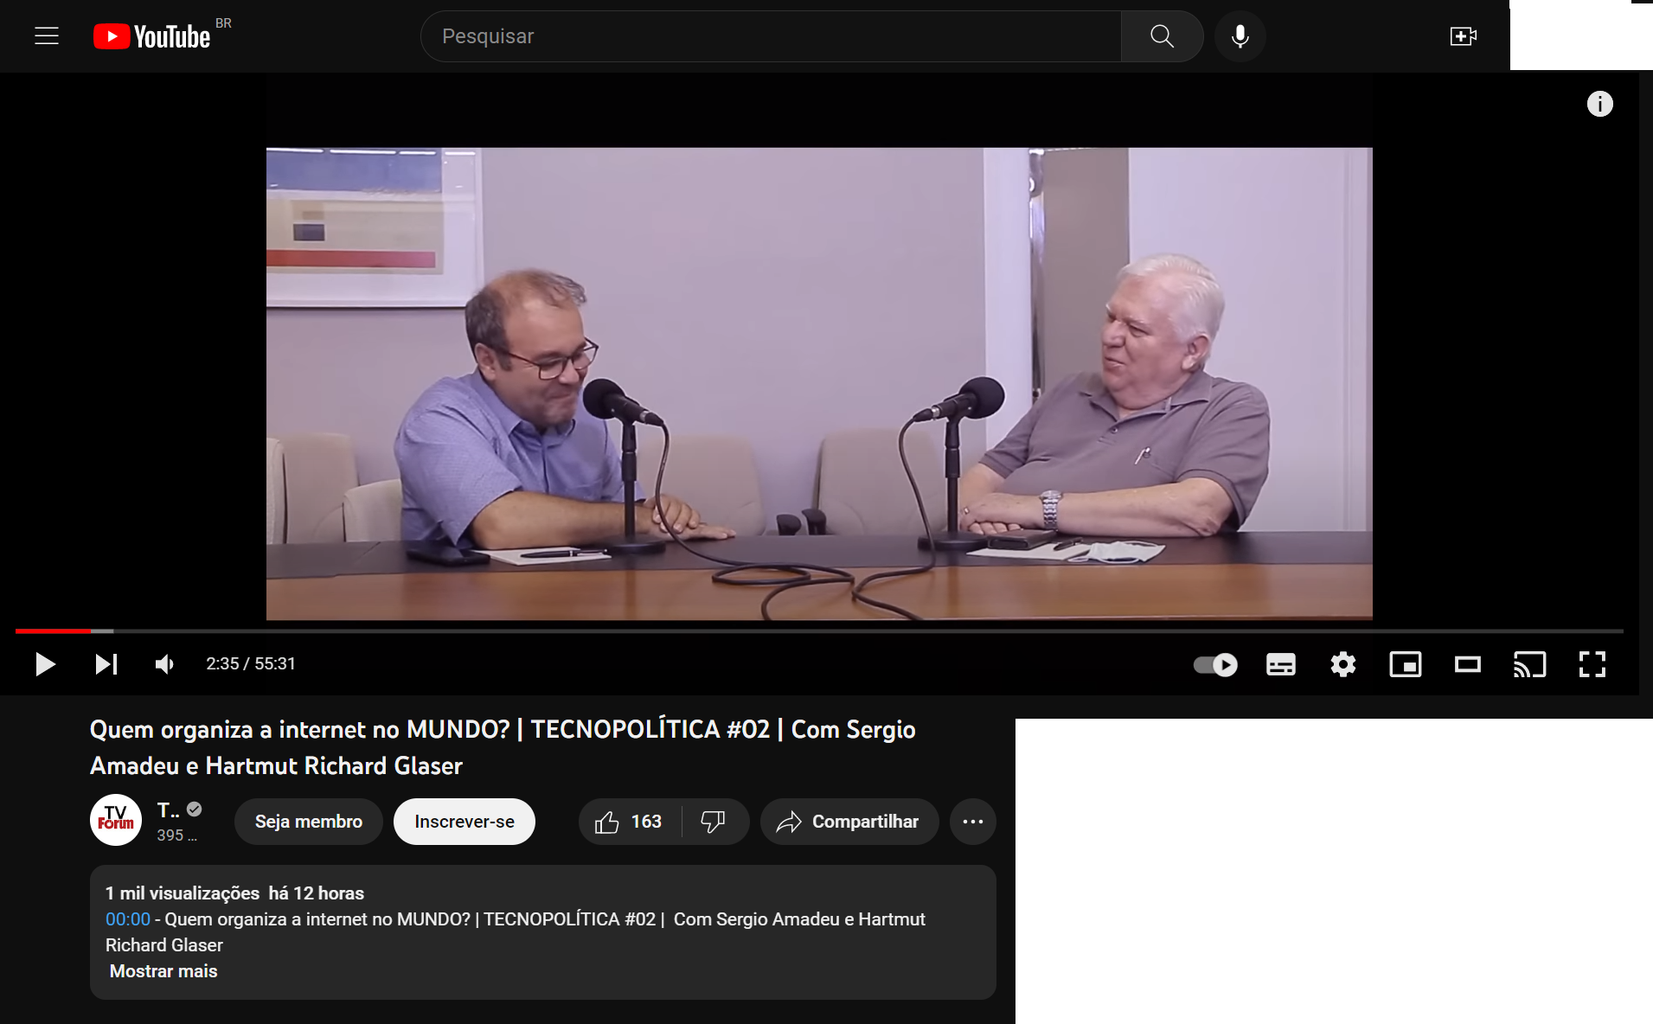Click the YouTube home logo
Viewport: 1653px width, 1024px height.
pos(152,36)
